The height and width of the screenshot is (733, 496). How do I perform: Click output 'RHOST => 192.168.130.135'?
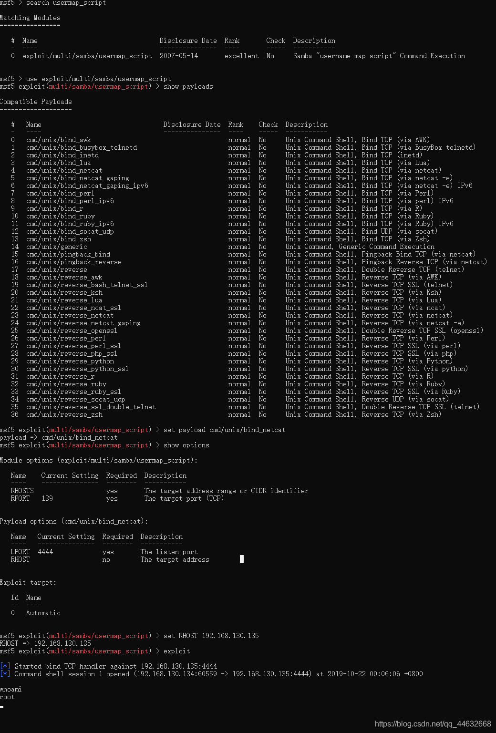tap(45, 643)
